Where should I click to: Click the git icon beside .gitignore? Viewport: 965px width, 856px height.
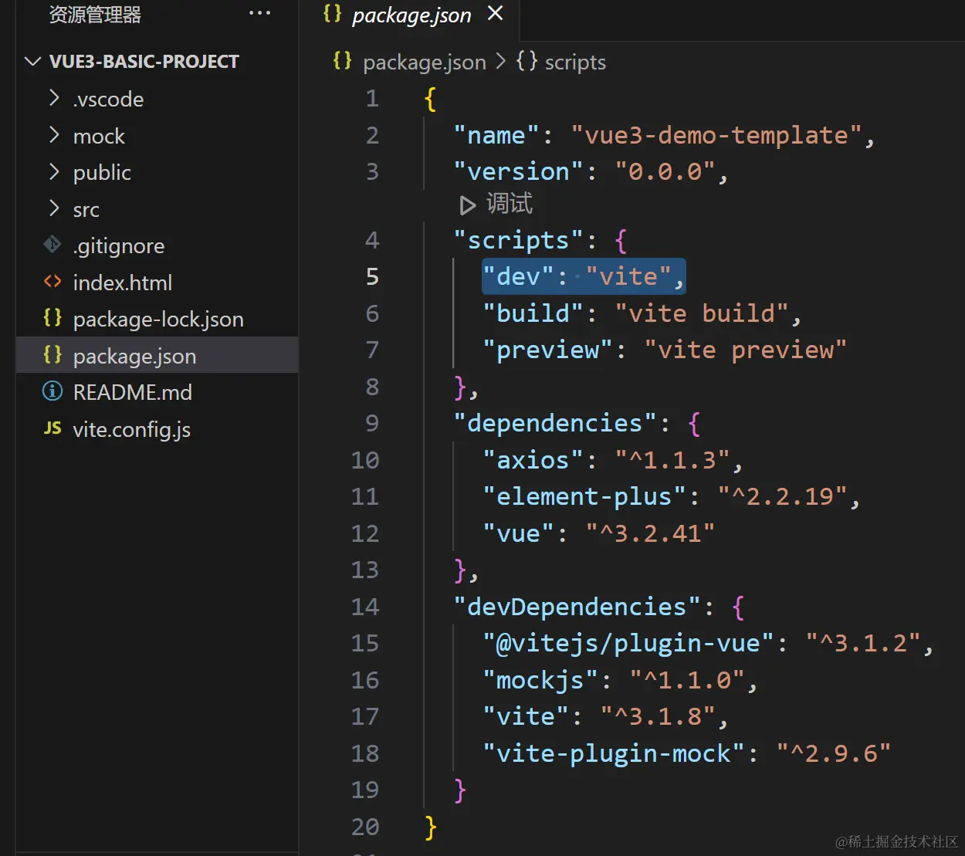point(52,245)
